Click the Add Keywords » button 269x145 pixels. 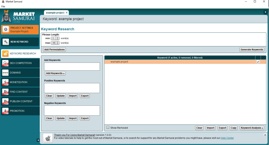click(x=55, y=73)
